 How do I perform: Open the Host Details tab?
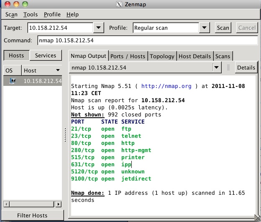(x=194, y=56)
